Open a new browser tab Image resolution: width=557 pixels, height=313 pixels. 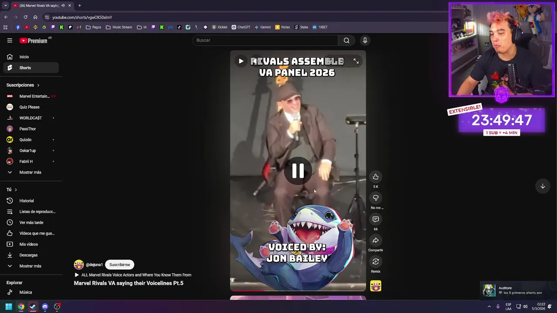(x=79, y=6)
